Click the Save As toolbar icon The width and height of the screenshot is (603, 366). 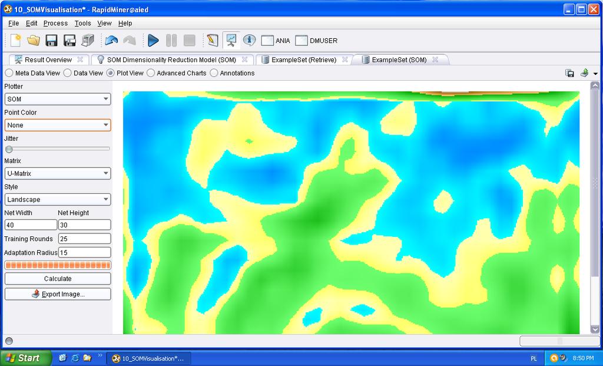69,40
